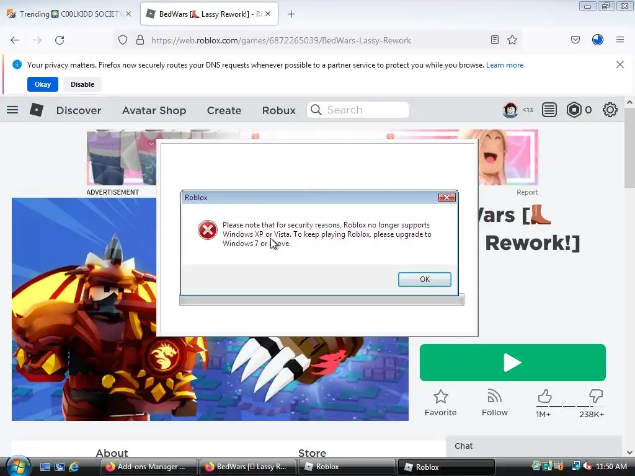Click the Roblox logo home icon
The image size is (635, 476).
point(37,110)
